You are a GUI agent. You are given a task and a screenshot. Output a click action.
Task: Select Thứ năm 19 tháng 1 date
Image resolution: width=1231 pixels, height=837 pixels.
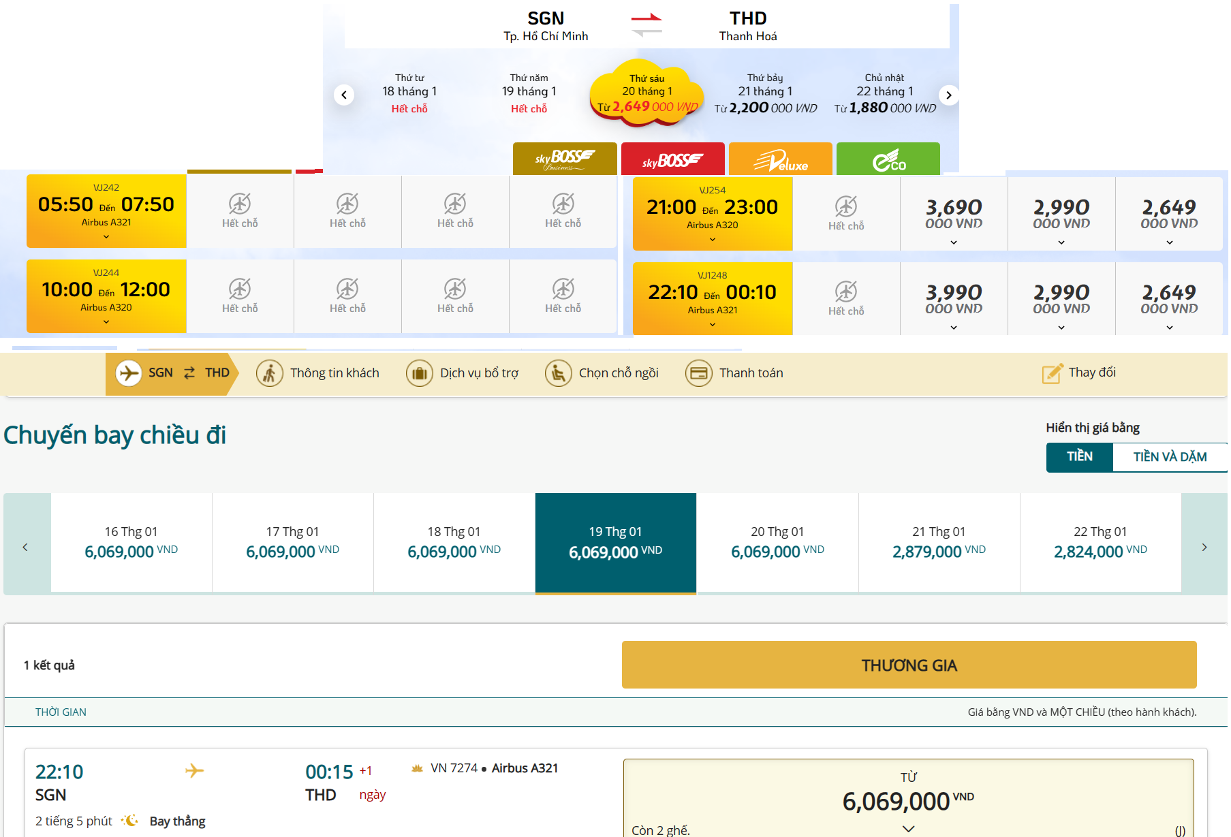pos(529,93)
